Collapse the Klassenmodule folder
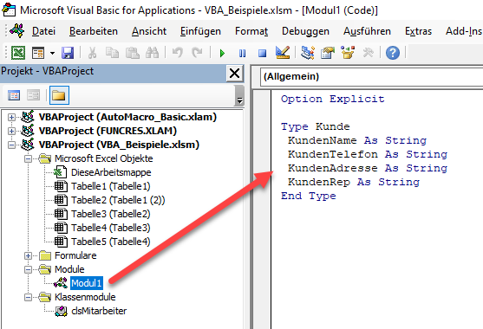This screenshot has width=483, height=329. 28,297
